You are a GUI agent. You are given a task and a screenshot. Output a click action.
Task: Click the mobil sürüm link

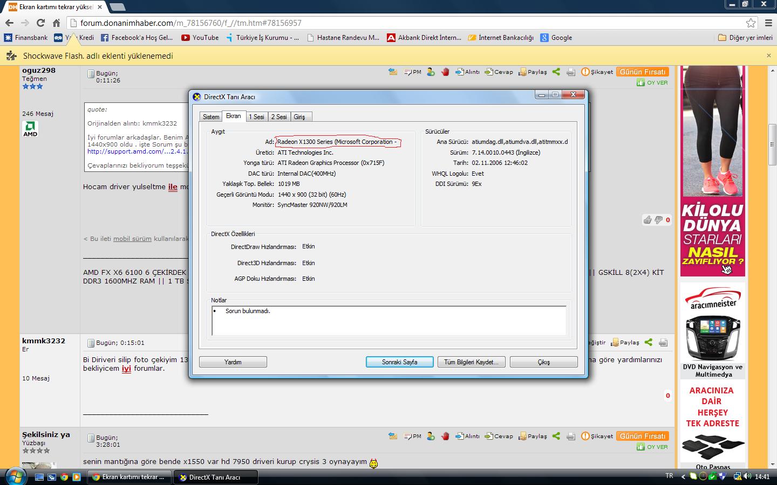pos(132,238)
